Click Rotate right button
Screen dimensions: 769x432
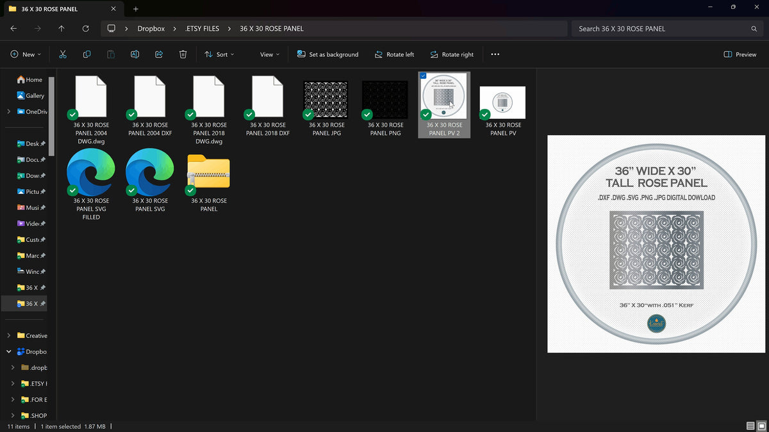coord(452,54)
